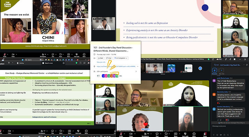Pop out the meeting chat panel

(247, 65)
